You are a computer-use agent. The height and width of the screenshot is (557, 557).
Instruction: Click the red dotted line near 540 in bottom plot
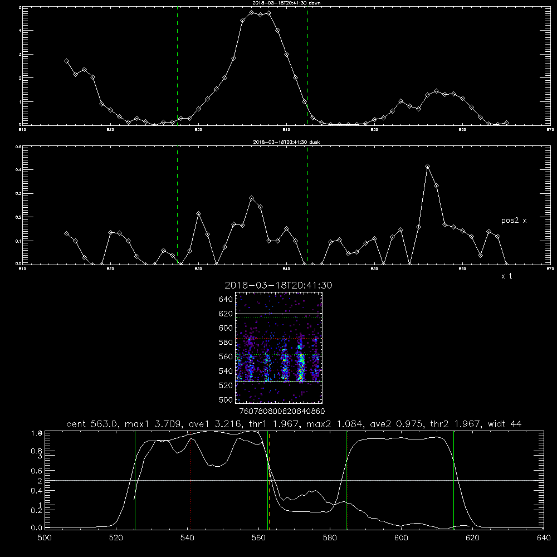(190, 480)
